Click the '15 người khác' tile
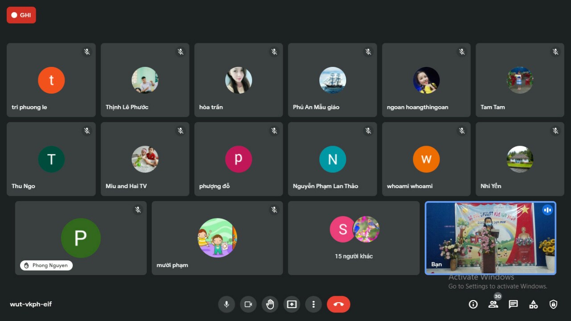The width and height of the screenshot is (571, 321). click(354, 238)
